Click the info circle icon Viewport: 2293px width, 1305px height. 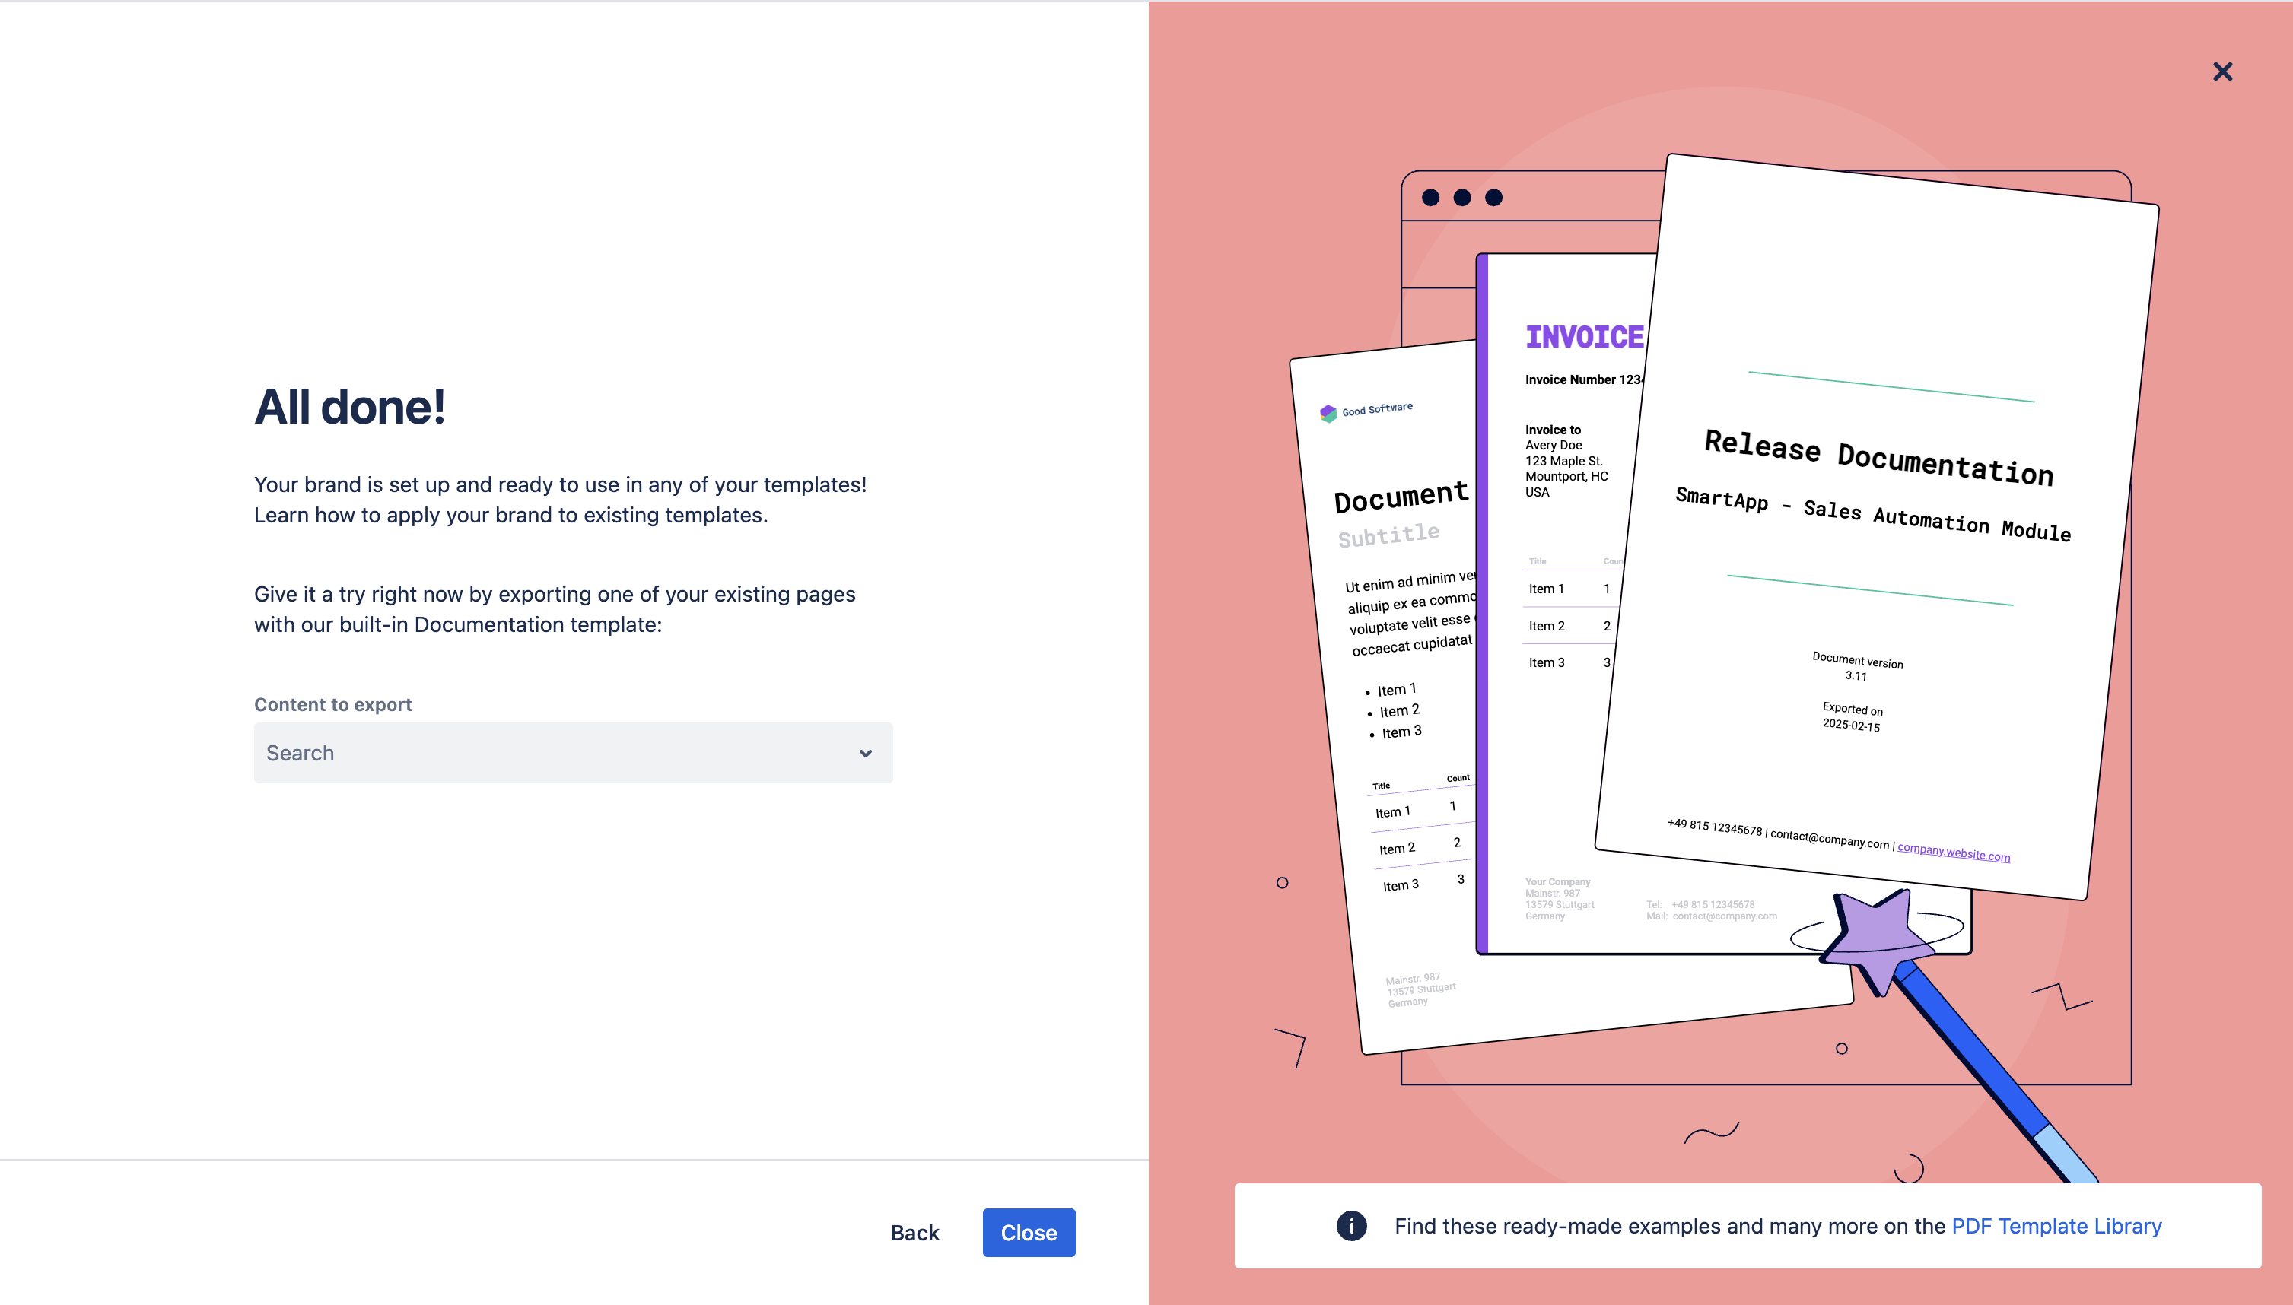(x=1351, y=1225)
